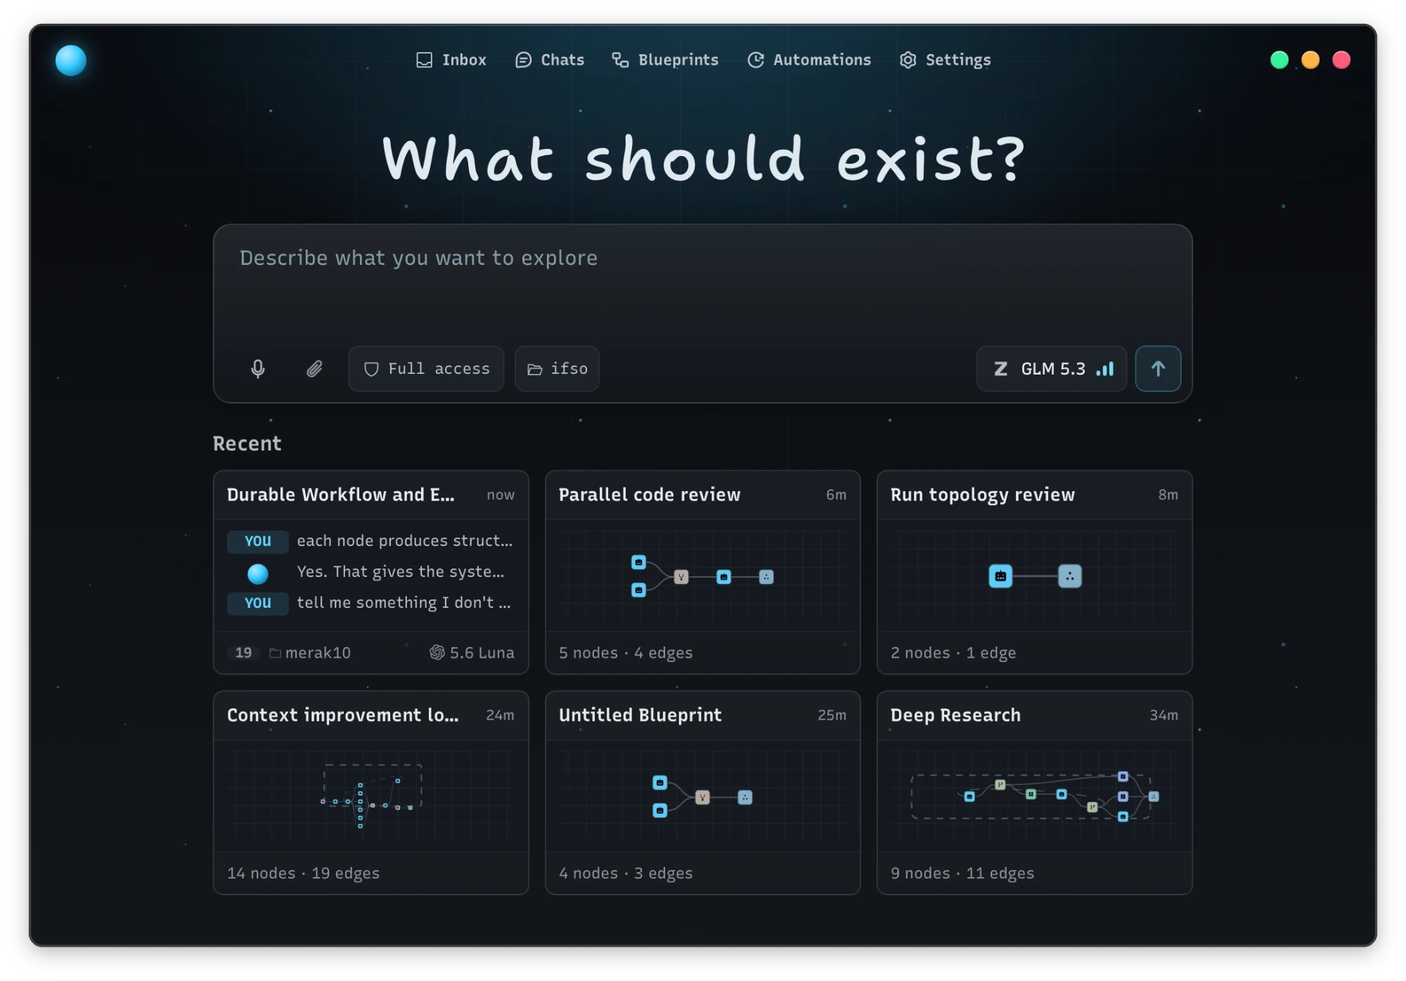Click the Inbox tray icon
The width and height of the screenshot is (1406, 981).
(425, 60)
